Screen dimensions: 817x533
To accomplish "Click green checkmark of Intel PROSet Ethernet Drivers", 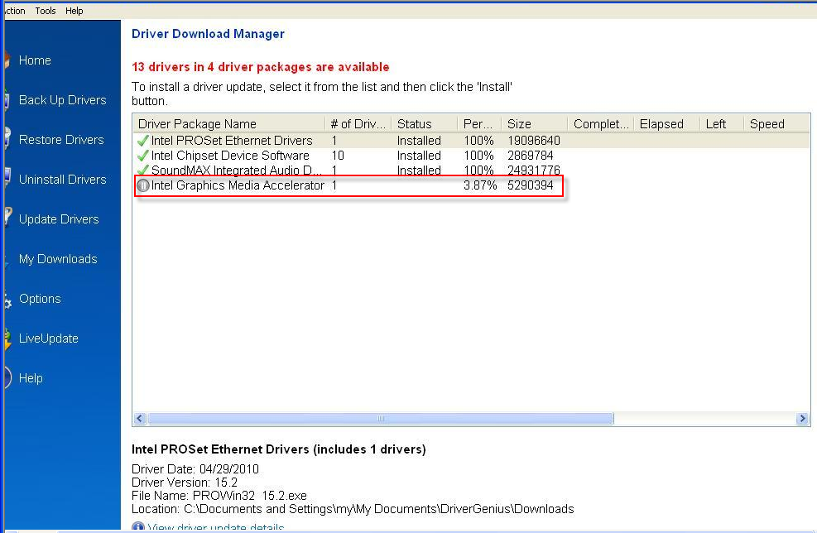I will (142, 141).
